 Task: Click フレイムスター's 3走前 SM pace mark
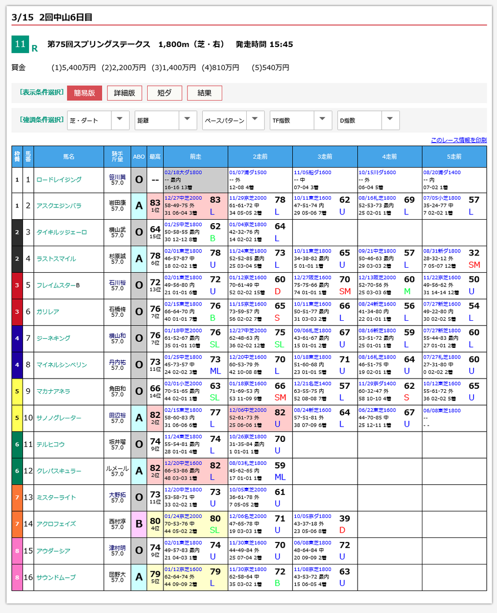tap(345, 291)
